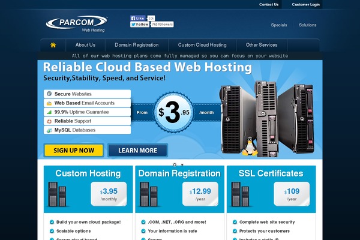Image resolution: width=360 pixels, height=240 pixels.
Task: Select the second slide indicator dot
Action: click(182, 164)
